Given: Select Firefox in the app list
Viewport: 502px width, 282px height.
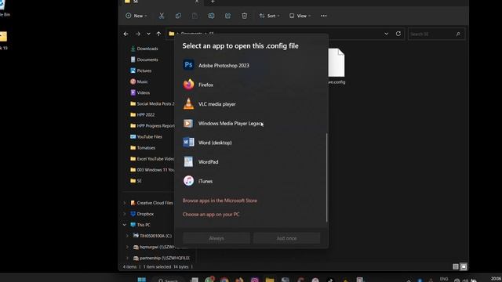Looking at the screenshot, I should 251,85.
